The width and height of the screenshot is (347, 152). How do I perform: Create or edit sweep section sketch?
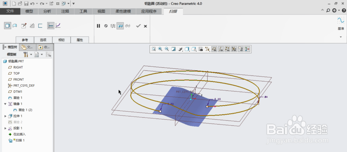point(24,26)
